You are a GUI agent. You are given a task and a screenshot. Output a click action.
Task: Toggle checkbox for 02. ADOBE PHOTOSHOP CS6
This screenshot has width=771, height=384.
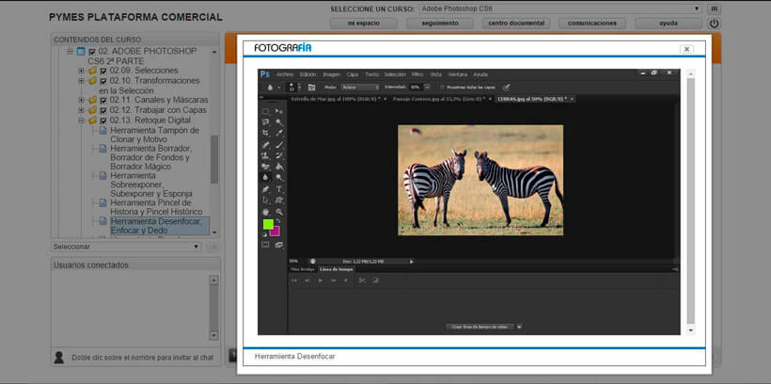pyautogui.click(x=92, y=51)
